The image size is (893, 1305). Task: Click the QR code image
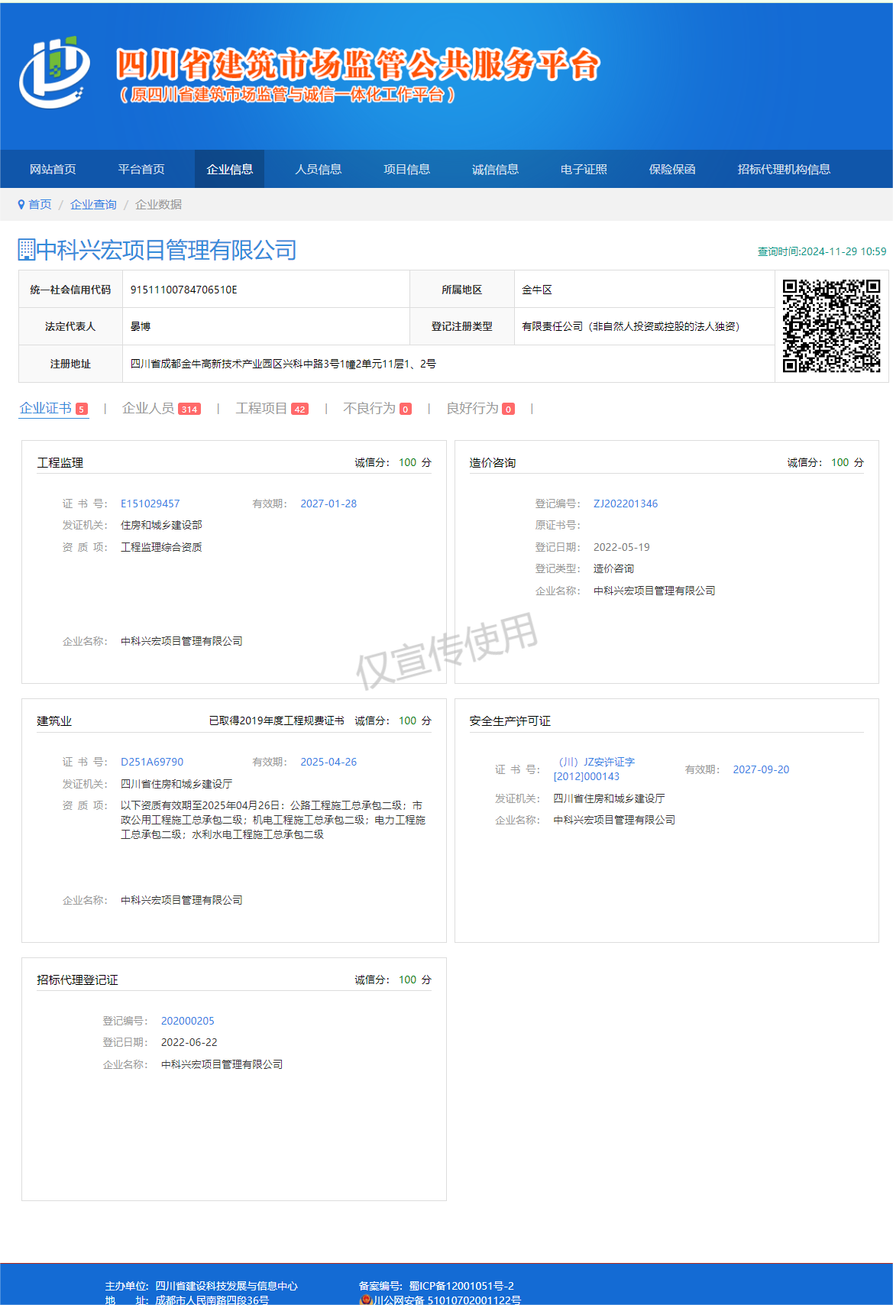click(x=831, y=325)
